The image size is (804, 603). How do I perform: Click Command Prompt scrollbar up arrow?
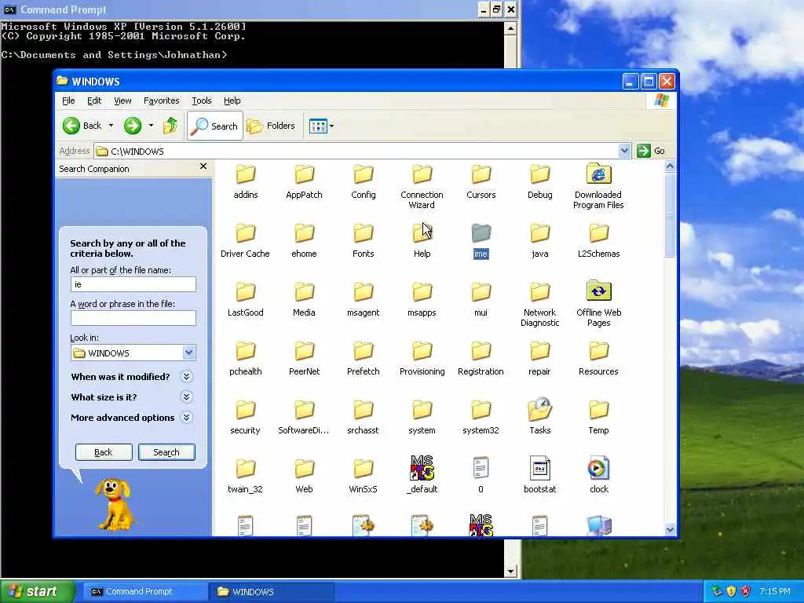coord(510,28)
